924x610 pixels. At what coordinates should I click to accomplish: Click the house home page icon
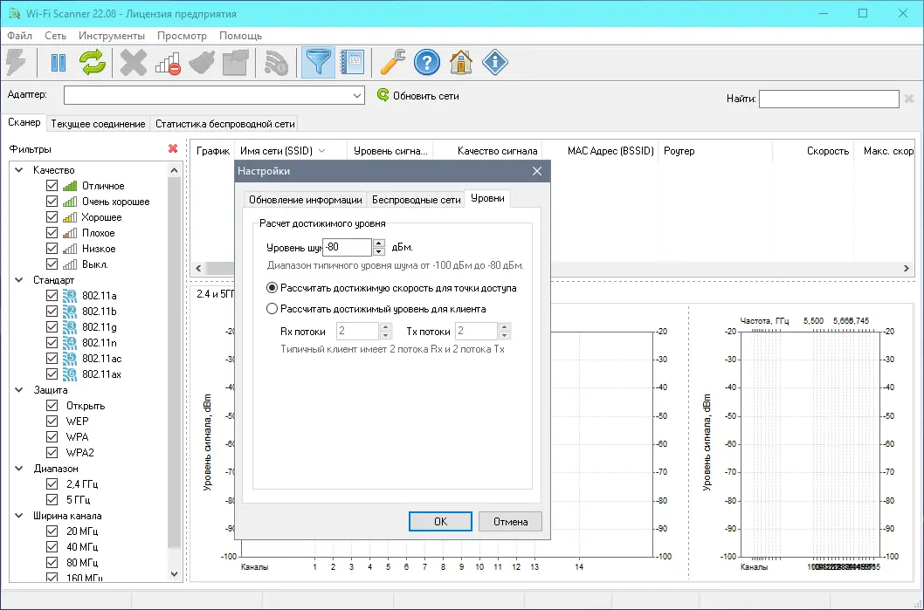[x=461, y=63]
